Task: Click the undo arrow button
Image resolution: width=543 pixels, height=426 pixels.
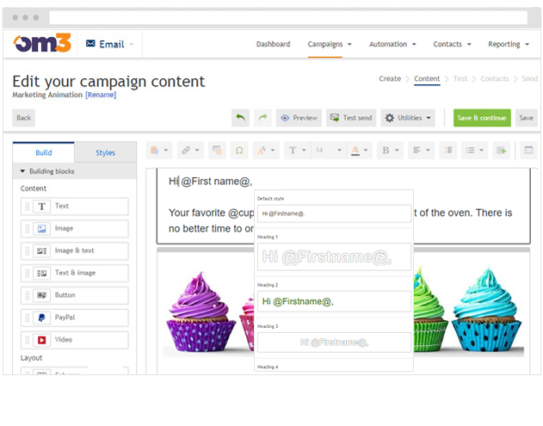Action: click(x=240, y=118)
